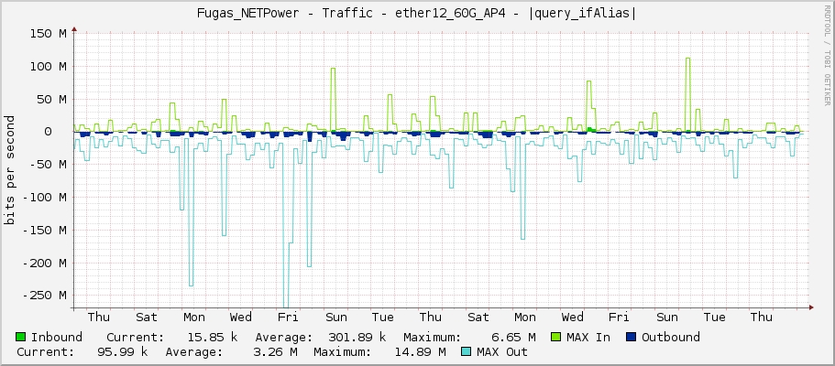Click the '150 M' y-axis label

point(49,34)
